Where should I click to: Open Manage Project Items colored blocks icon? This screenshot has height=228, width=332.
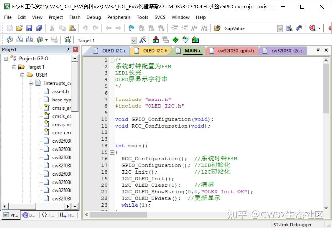point(156,40)
